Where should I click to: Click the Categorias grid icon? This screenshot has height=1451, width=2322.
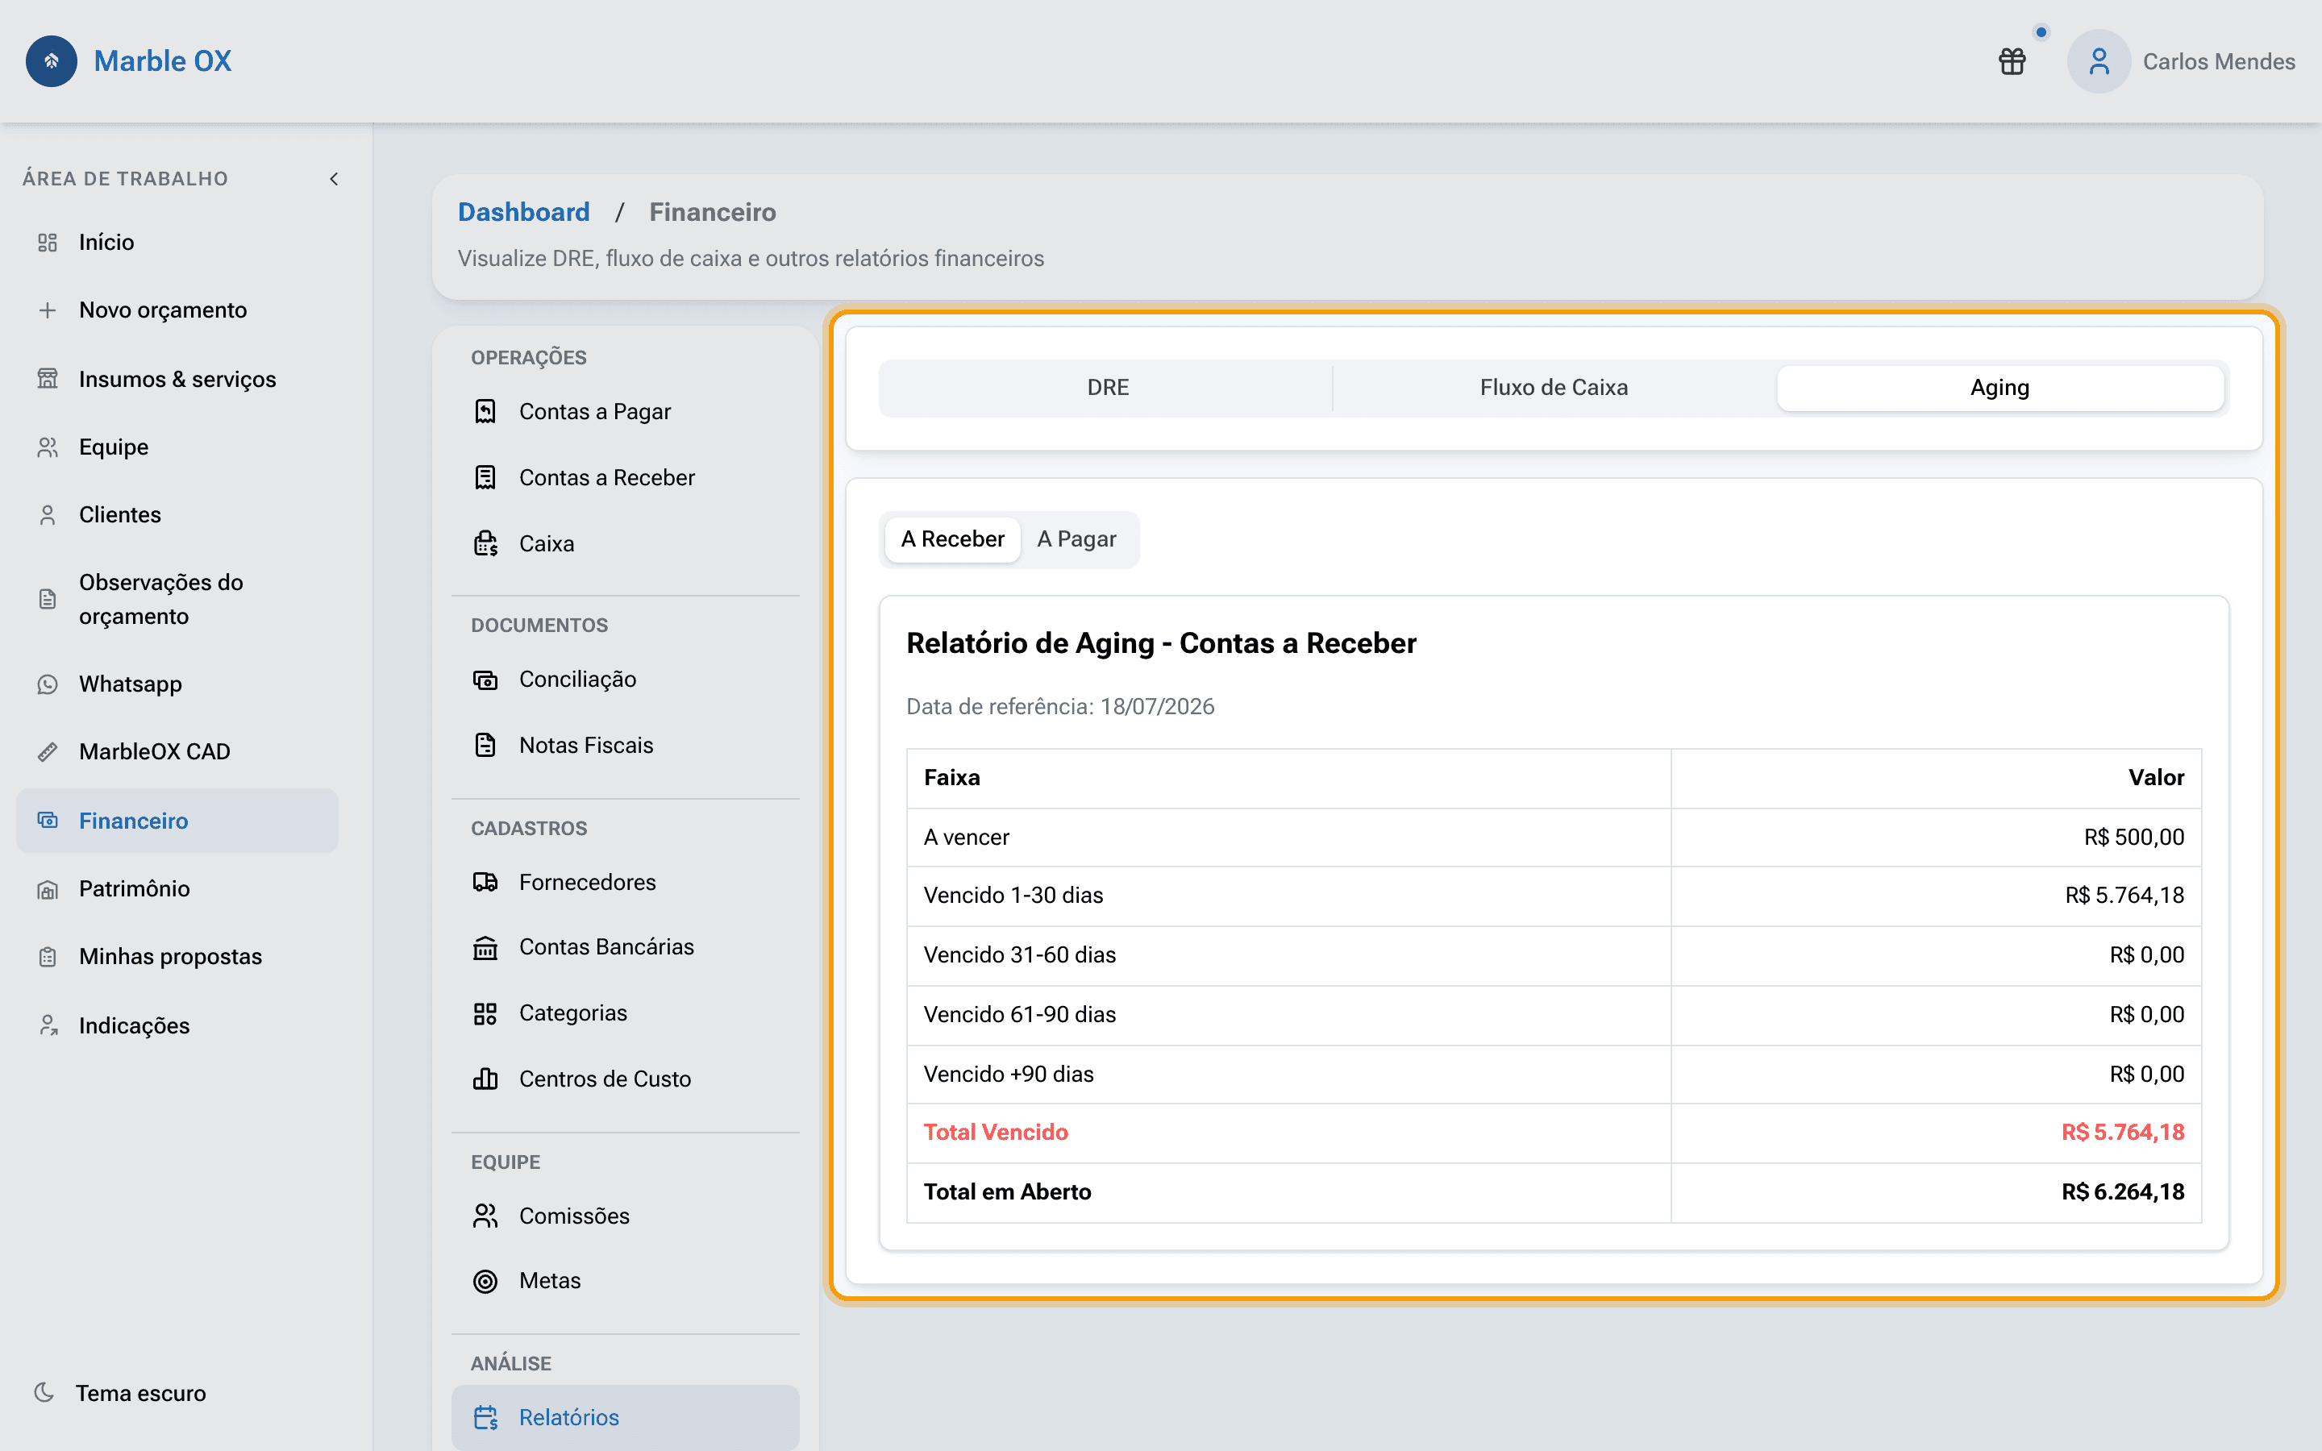(x=485, y=1013)
